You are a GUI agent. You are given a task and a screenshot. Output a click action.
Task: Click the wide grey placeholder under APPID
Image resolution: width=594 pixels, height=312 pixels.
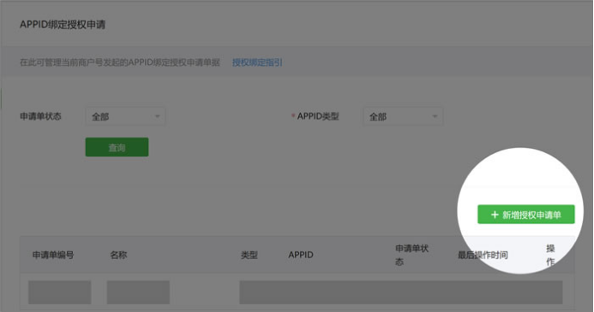click(401, 292)
